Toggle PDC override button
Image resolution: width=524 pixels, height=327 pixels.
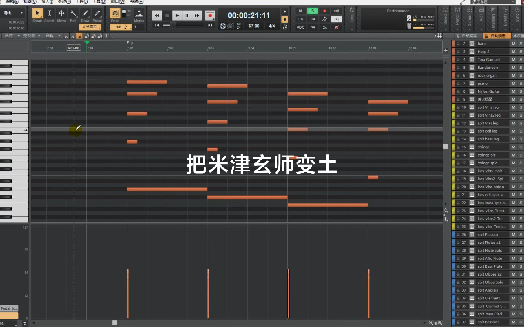(x=301, y=27)
